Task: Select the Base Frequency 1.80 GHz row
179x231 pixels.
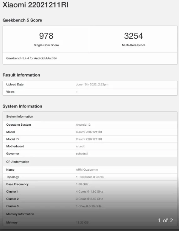Action: point(90,184)
